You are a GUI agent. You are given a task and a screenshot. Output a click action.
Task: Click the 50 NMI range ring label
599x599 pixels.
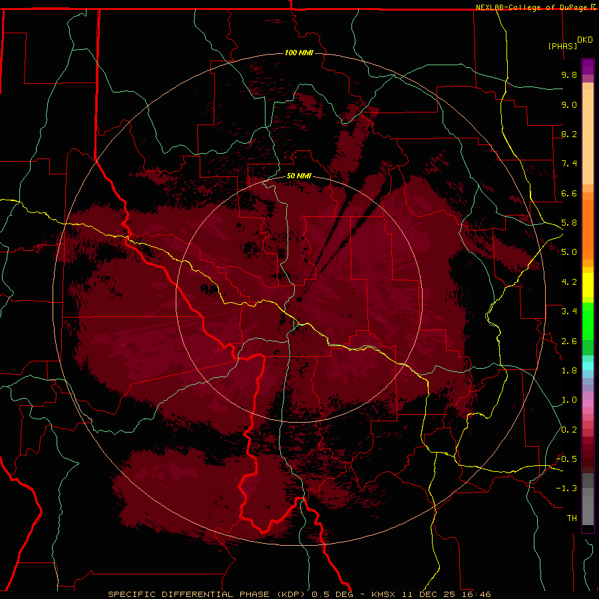[299, 176]
